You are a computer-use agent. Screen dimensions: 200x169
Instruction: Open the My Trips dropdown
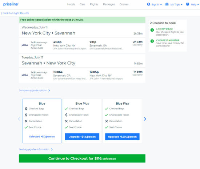pos(174,4)
